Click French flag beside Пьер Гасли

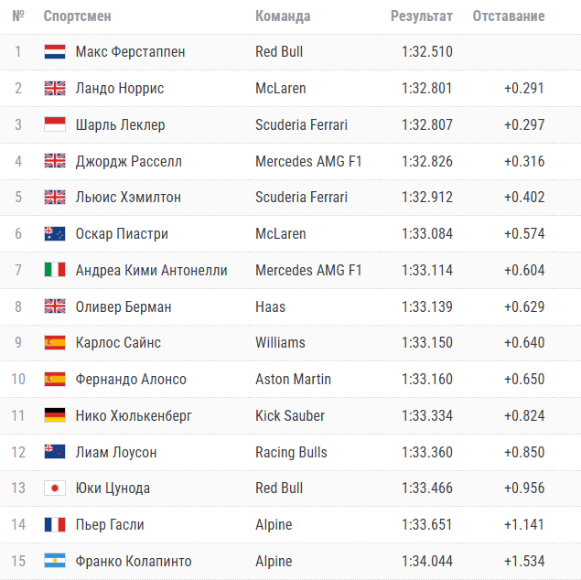point(54,525)
